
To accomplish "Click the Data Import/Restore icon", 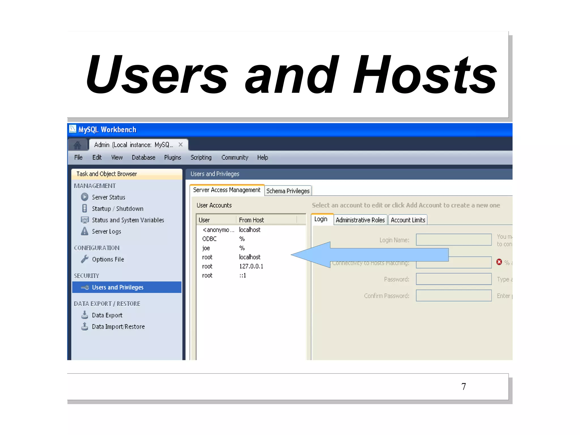I will (84, 326).
